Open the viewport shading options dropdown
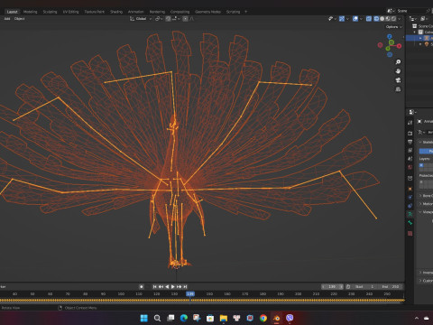 [x=400, y=19]
